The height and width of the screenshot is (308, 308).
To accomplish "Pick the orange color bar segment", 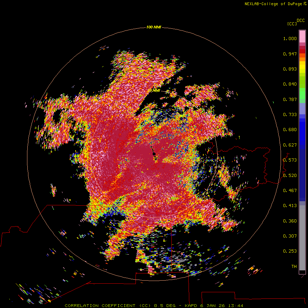I will pyautogui.click(x=302, y=59).
